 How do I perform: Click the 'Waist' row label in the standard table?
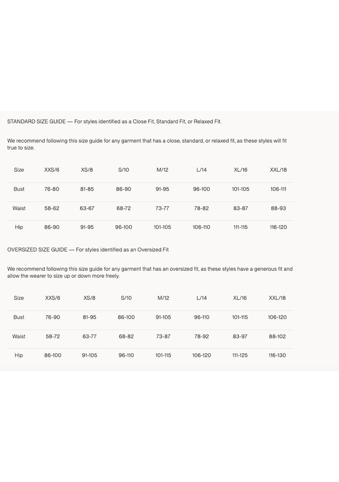pyautogui.click(x=19, y=209)
